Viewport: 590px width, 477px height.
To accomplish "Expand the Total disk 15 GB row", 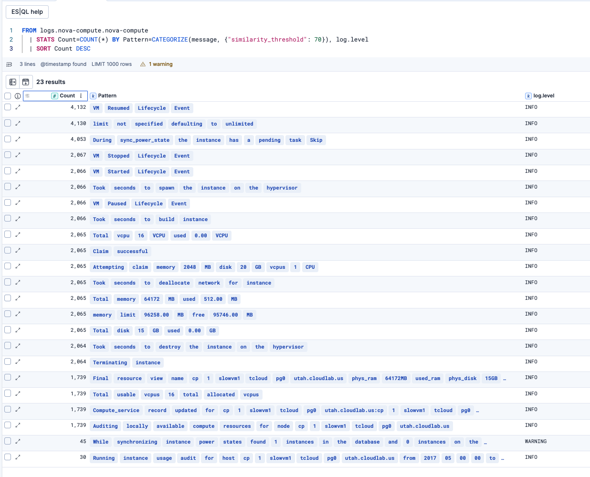I will 18,330.
